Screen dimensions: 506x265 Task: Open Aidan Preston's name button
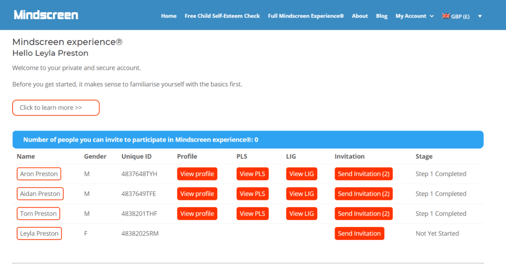tap(40, 194)
